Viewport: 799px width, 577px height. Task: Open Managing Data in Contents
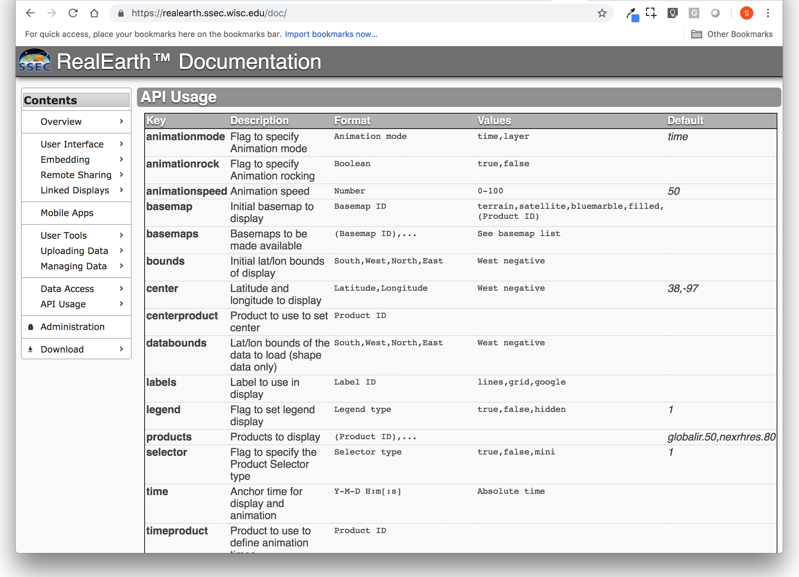pos(74,266)
